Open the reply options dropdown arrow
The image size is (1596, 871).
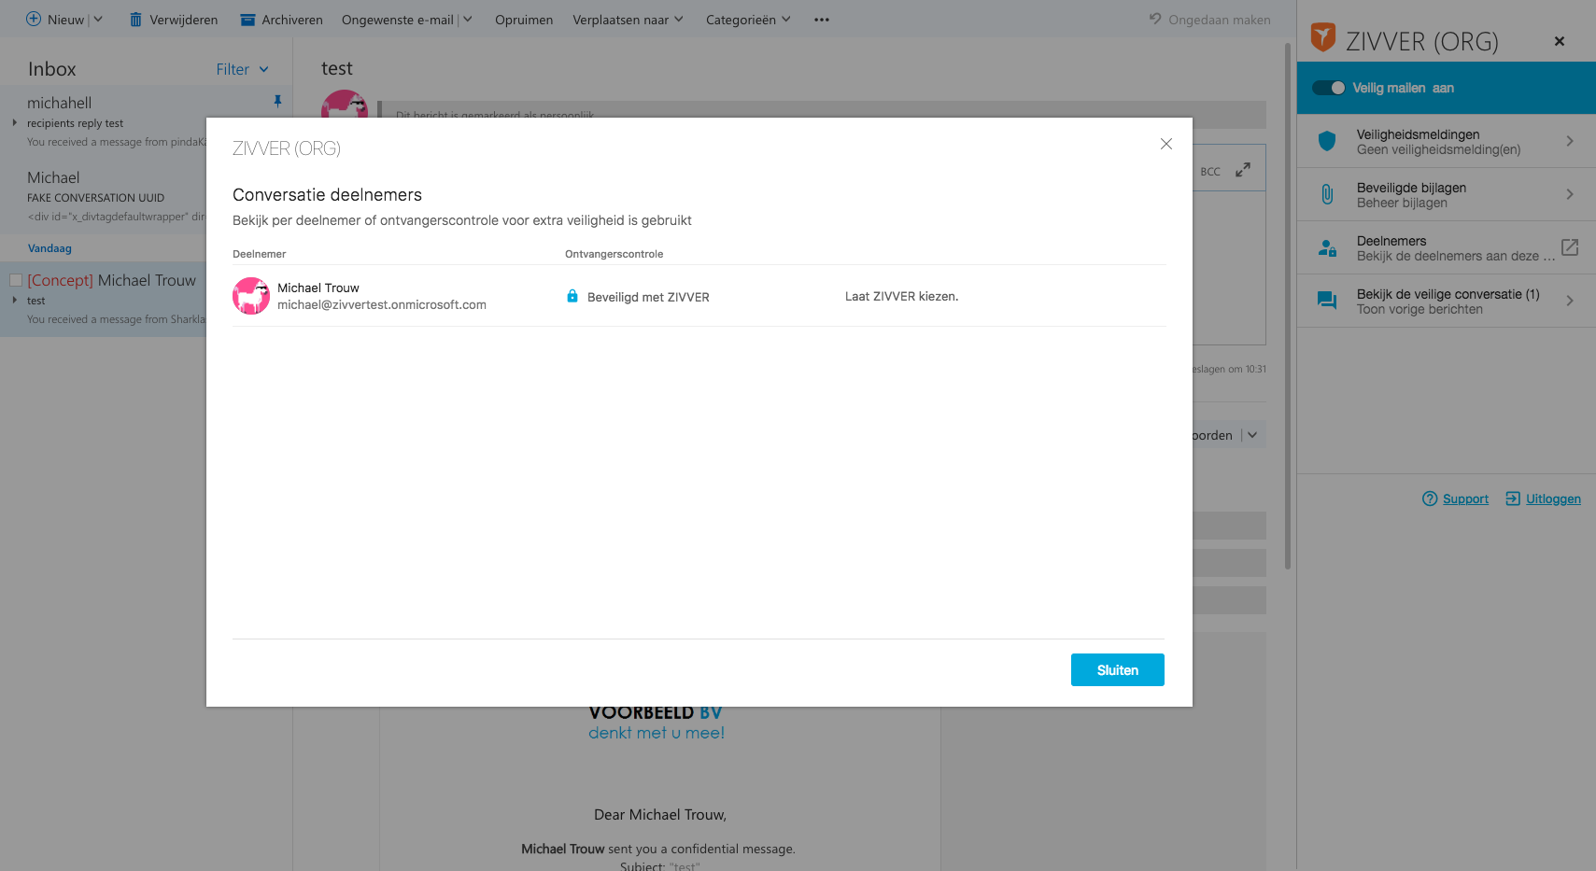[1252, 435]
